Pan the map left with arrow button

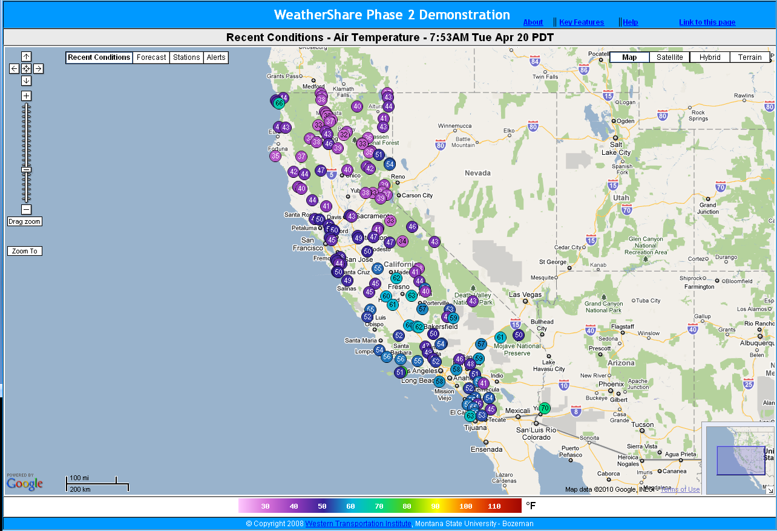14,68
